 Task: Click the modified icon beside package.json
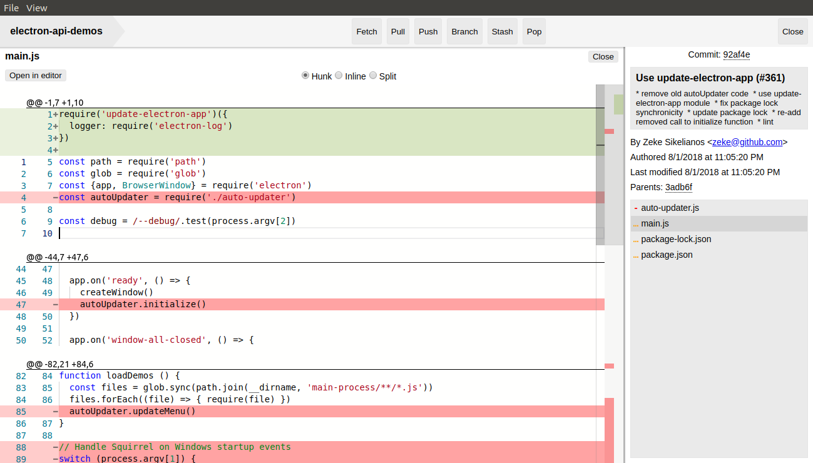636,256
